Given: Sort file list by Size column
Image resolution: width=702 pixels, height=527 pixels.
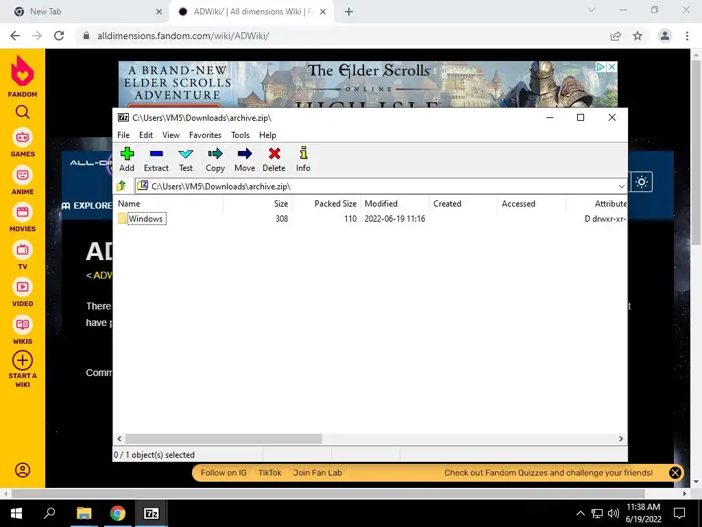Looking at the screenshot, I should [x=258, y=203].
